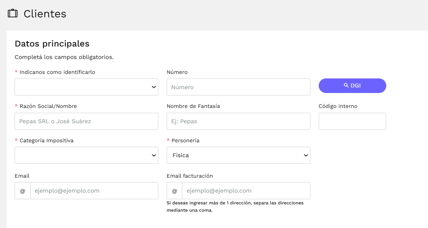Click the Razón Social/Nombre label

48,106
